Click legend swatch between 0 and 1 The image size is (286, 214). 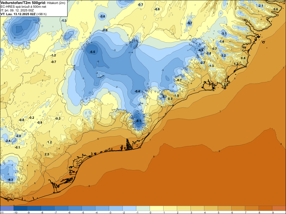pos(157,208)
